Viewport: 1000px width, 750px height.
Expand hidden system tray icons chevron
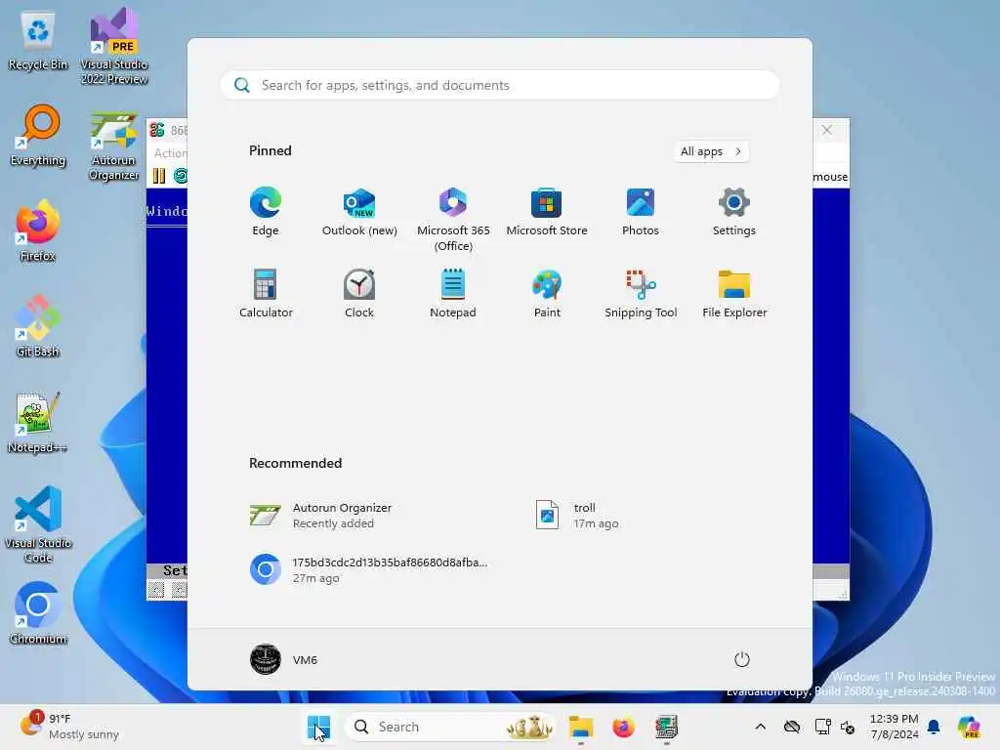[x=760, y=727]
